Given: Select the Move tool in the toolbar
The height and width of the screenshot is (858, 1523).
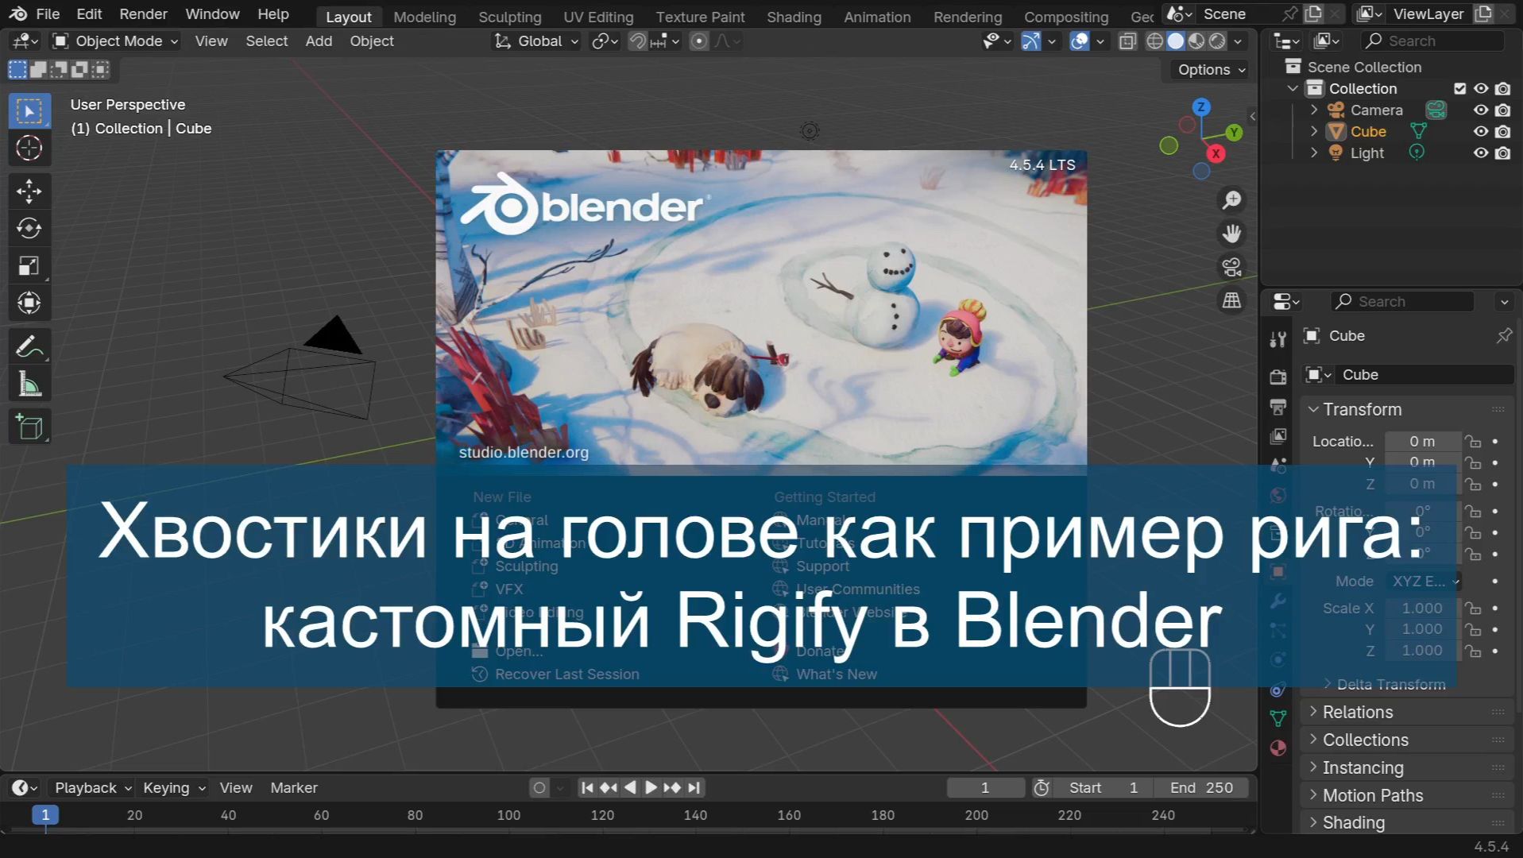Looking at the screenshot, I should (29, 191).
